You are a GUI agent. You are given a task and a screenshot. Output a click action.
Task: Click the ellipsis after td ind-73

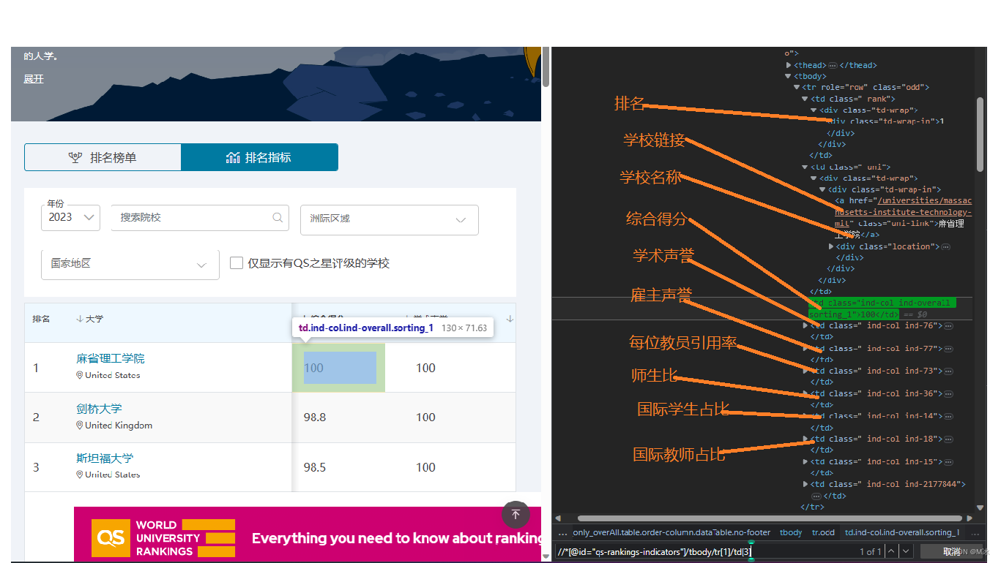(x=949, y=371)
